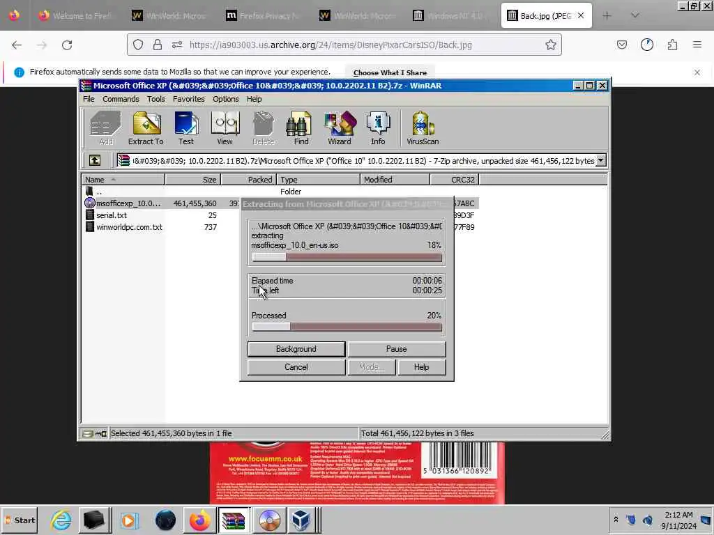
Task: Launch the Wizard icon
Action: 340,128
